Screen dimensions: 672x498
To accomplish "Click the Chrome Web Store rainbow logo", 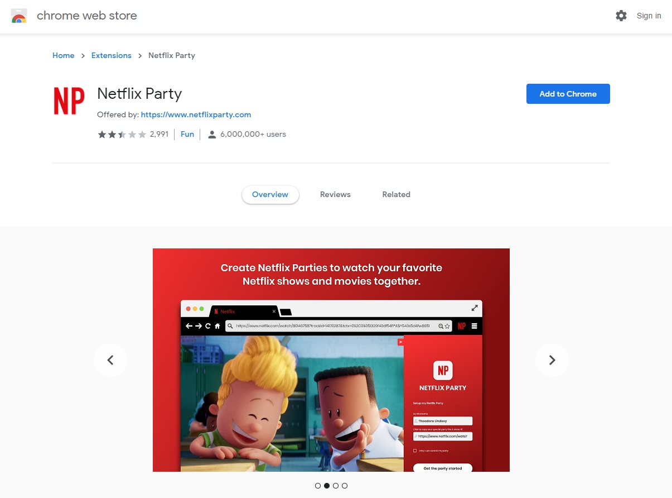I will (19, 16).
